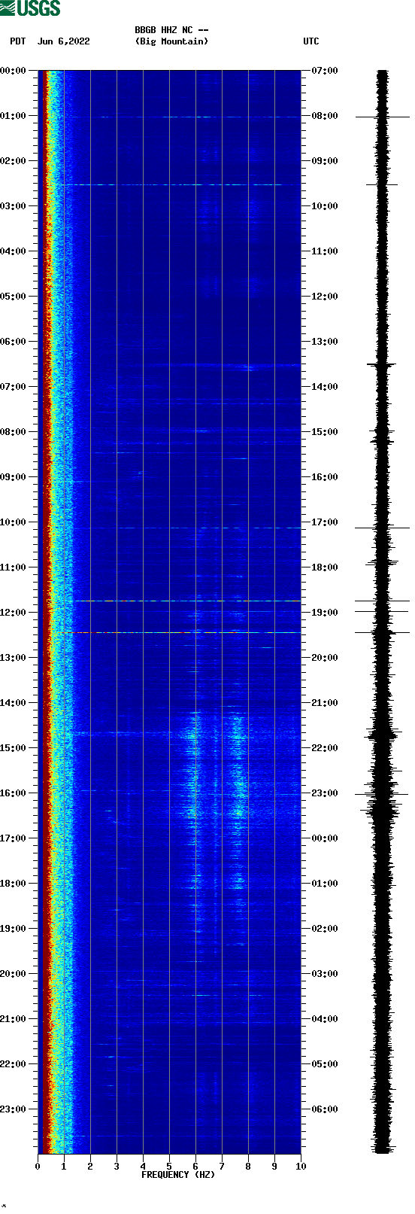The height and width of the screenshot is (1214, 415).
Task: Click the 21:00 UTC time label
Action: [x=325, y=703]
